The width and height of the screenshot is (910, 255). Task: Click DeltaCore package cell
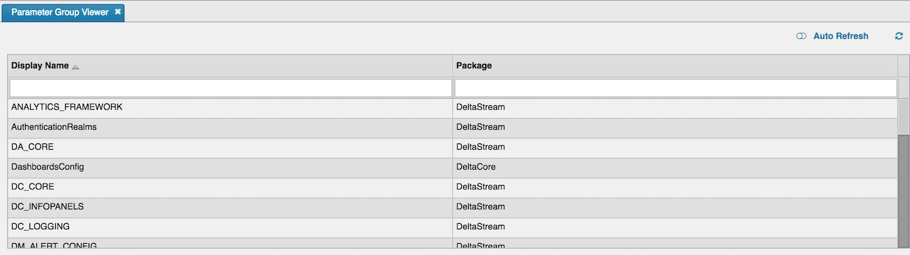675,167
